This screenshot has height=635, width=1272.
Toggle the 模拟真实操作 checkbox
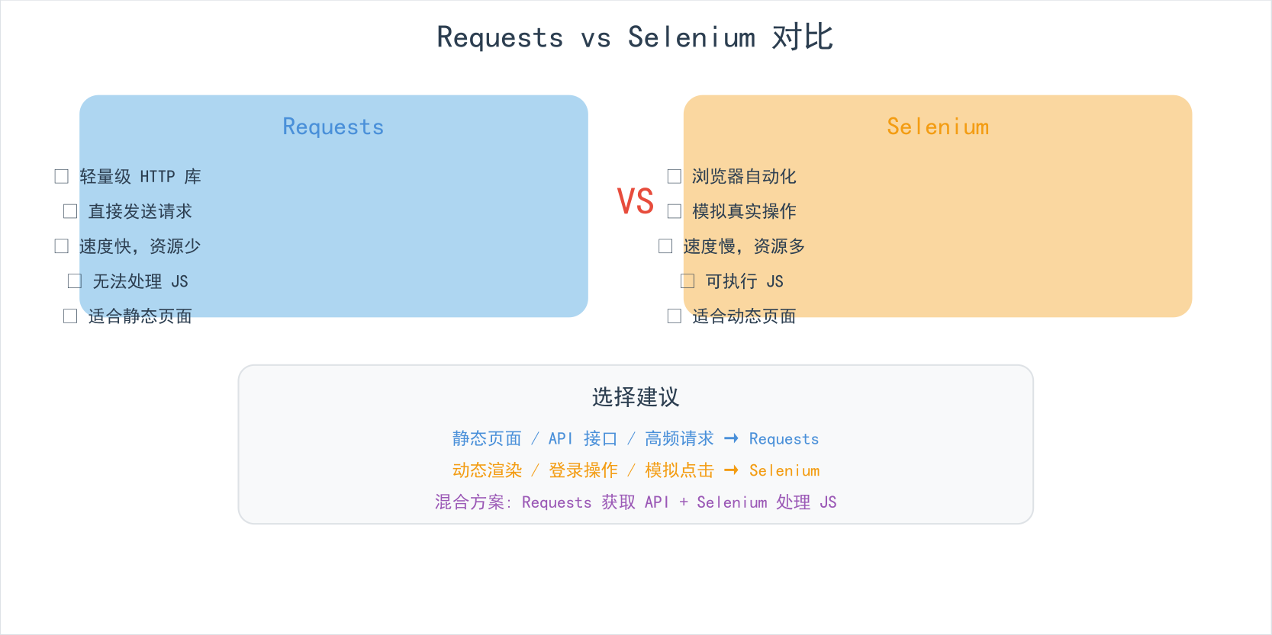point(675,211)
